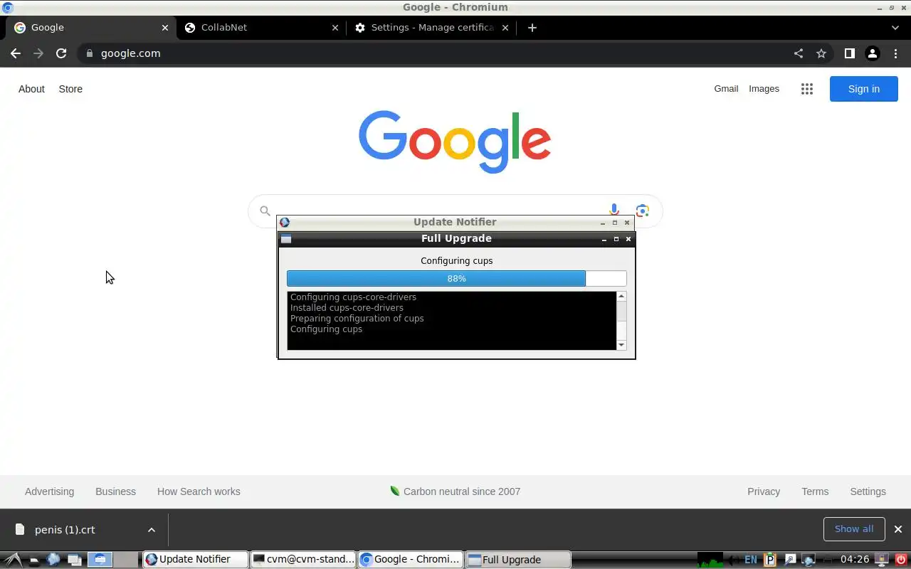
Task: Open the Google apps grid
Action: pos(806,89)
